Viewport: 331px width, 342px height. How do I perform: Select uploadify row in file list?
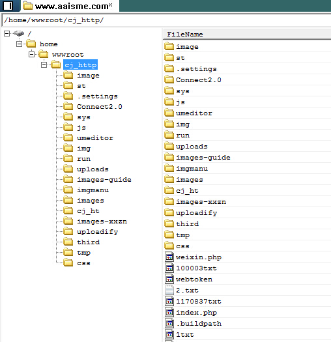pyautogui.click(x=247, y=212)
